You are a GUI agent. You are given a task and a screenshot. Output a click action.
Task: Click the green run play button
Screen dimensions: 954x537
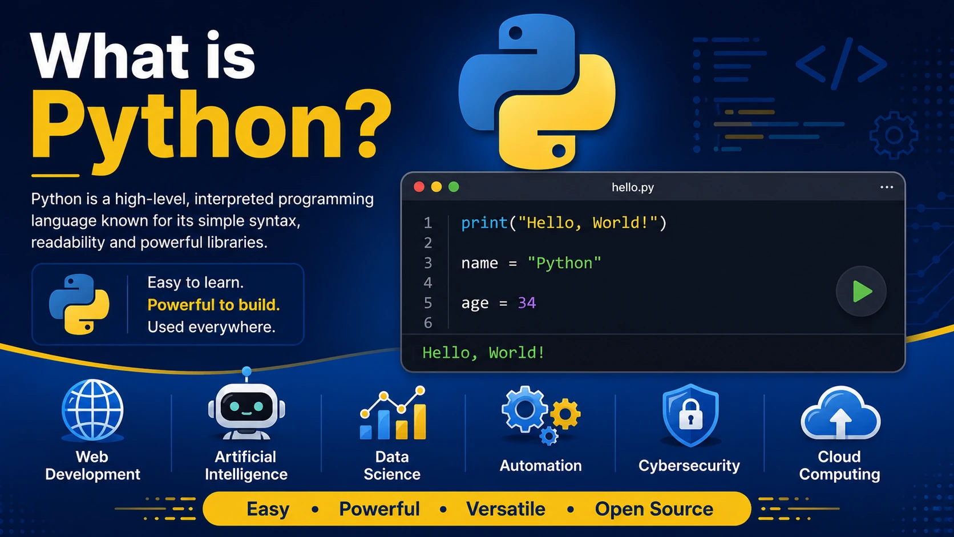861,291
